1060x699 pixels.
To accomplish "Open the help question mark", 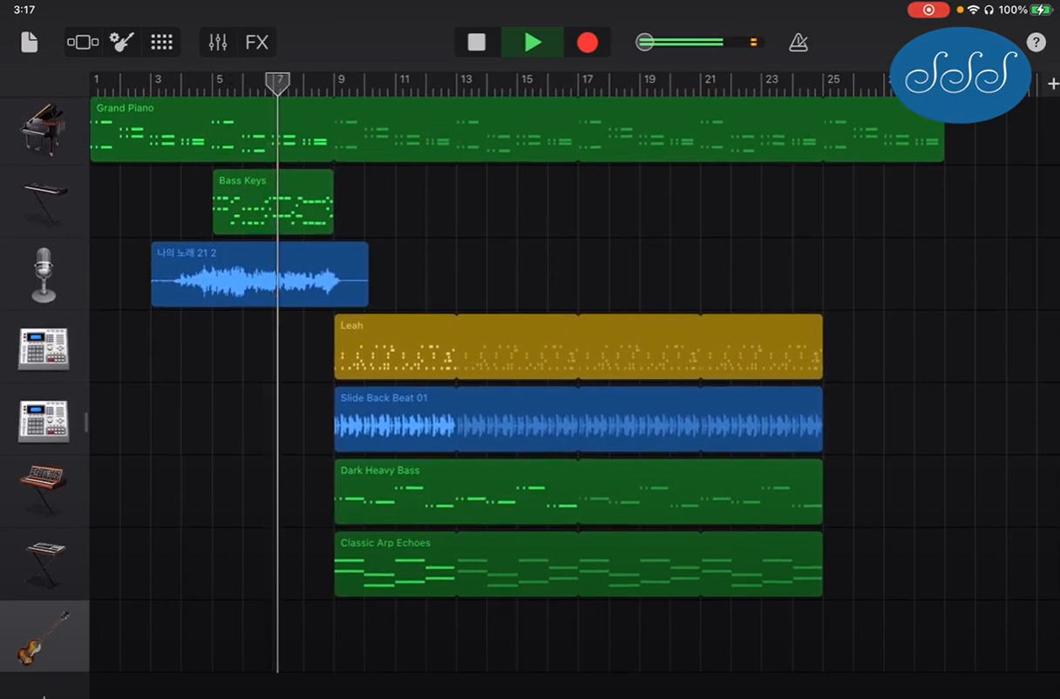I will coord(1036,42).
